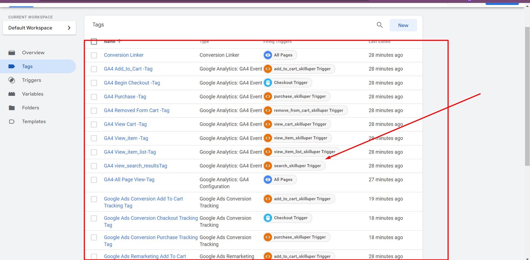Viewport: 530px width, 260px height.
Task: Click the trigger icon in GA4 Begin Checkout -Tag row
Action: click(268, 83)
